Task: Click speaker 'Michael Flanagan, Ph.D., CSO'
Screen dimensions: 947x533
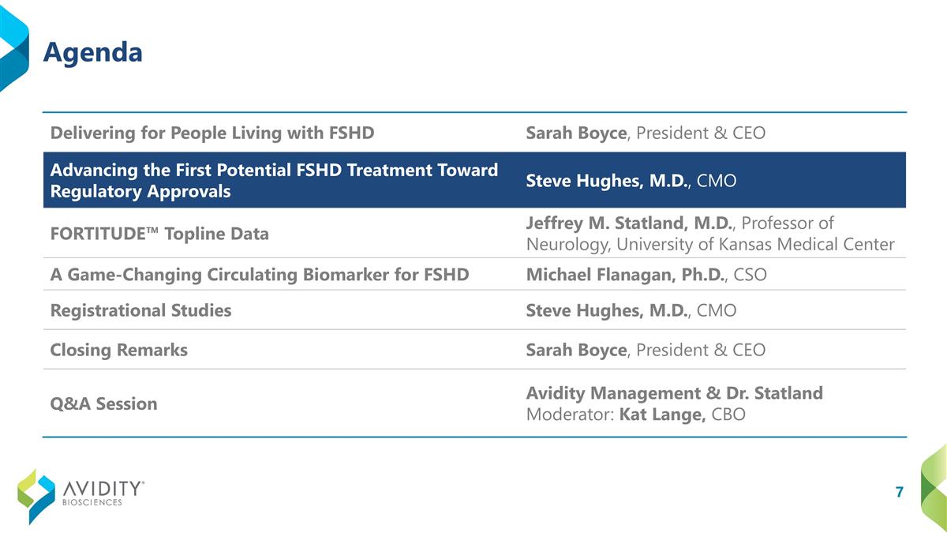Action: (x=646, y=275)
